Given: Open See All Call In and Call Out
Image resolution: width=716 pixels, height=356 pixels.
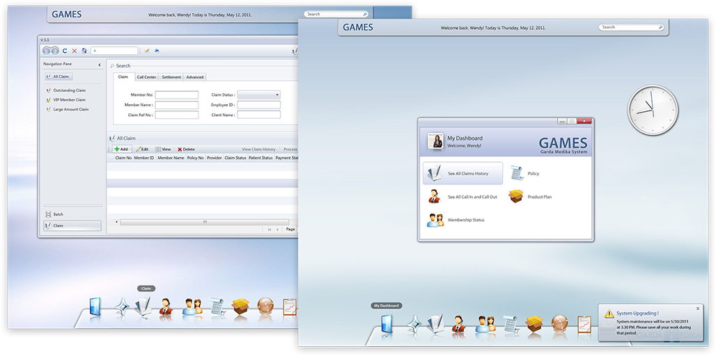Looking at the screenshot, I should pyautogui.click(x=462, y=197).
